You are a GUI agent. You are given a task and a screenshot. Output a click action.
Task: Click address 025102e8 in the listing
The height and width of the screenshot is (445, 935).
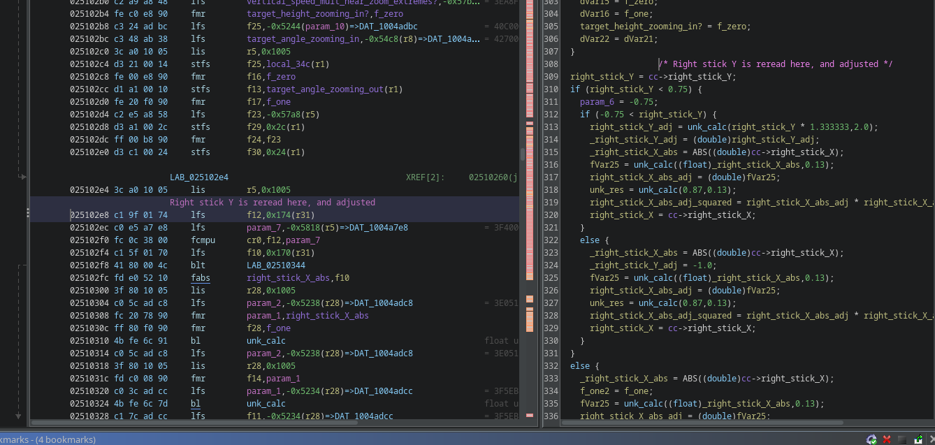[89, 215]
